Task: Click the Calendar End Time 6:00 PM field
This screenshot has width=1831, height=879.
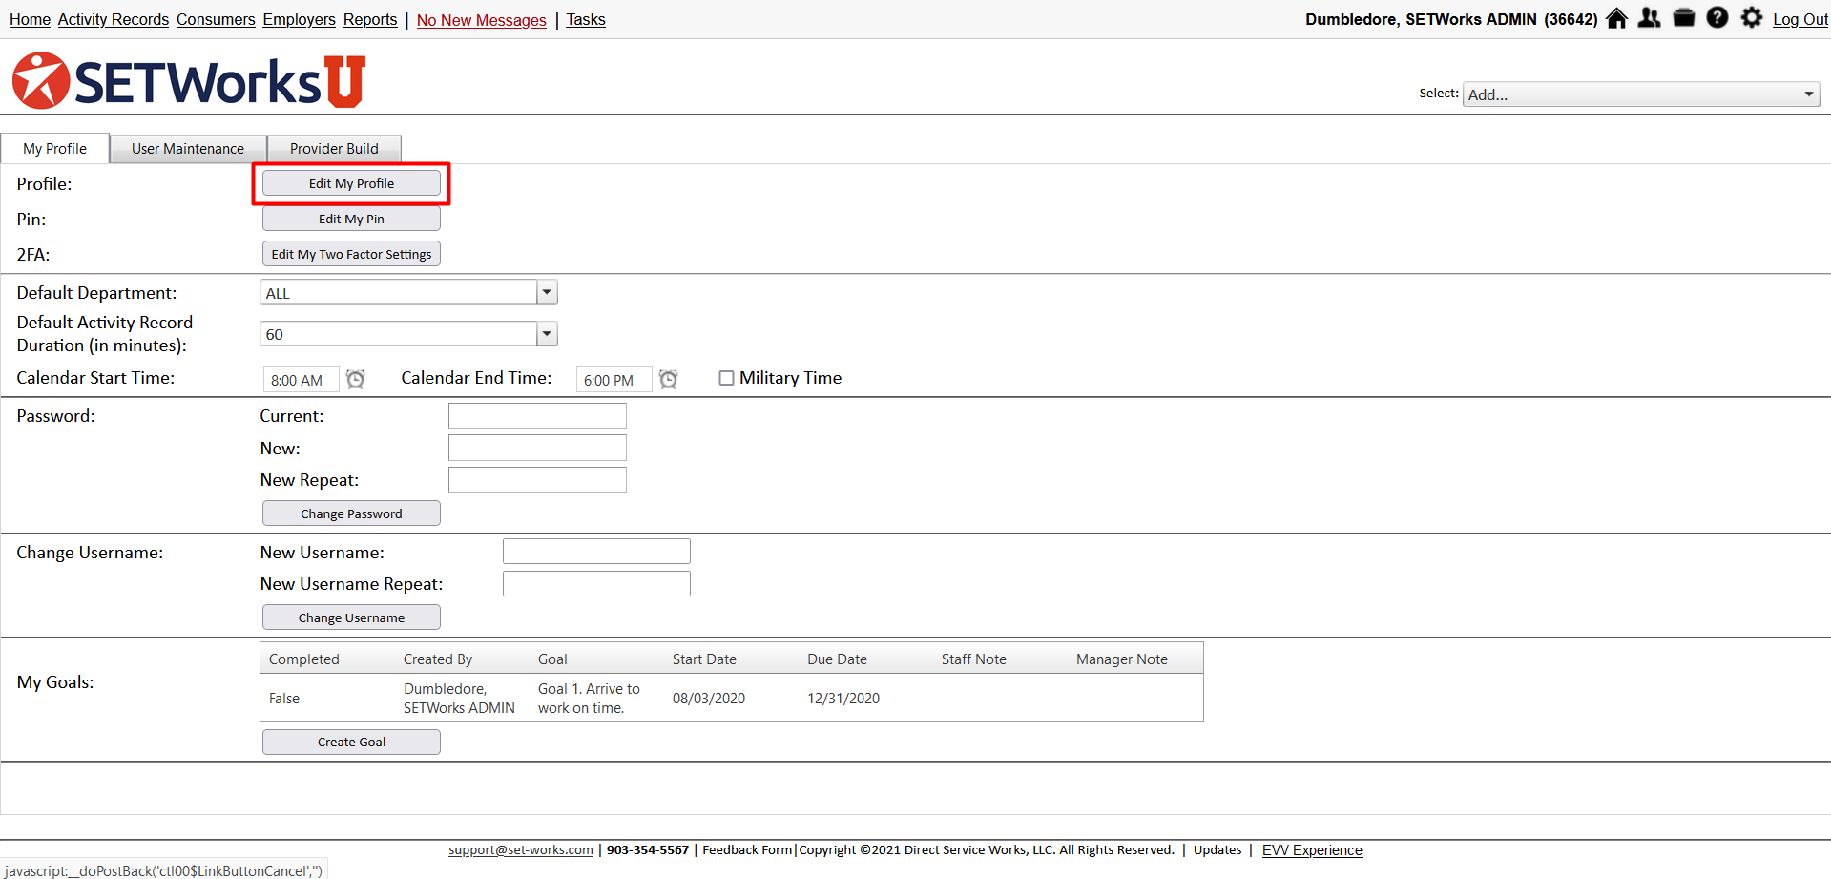Action: coord(614,380)
